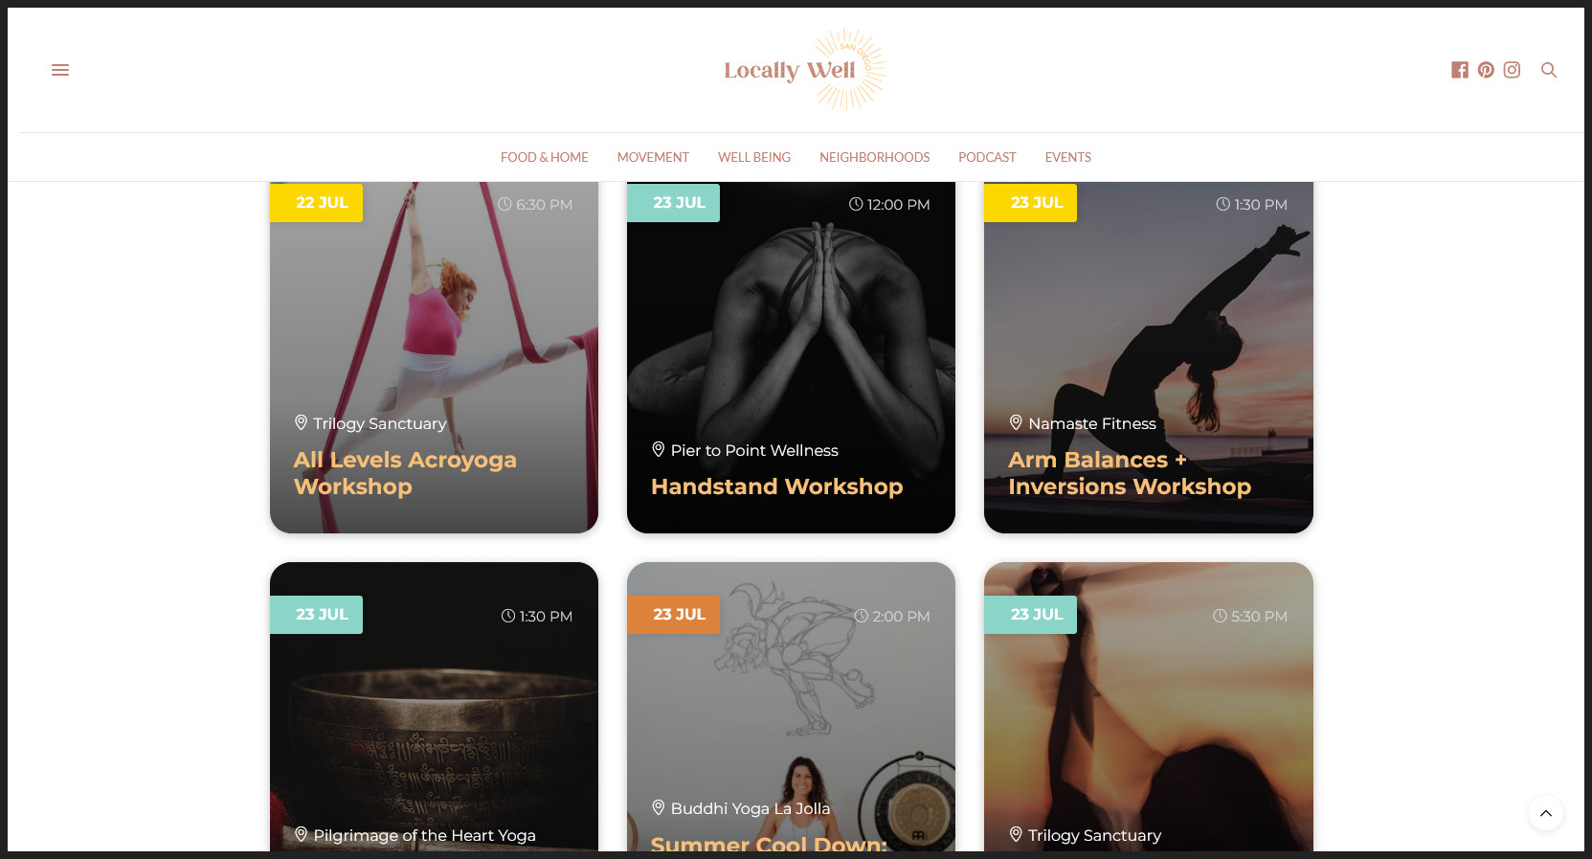The width and height of the screenshot is (1592, 859).
Task: Go to Well Being section
Action: pyautogui.click(x=754, y=157)
